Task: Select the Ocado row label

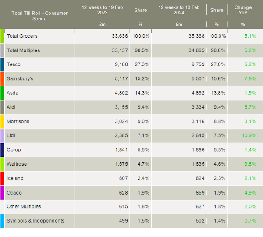Action: click(x=14, y=193)
